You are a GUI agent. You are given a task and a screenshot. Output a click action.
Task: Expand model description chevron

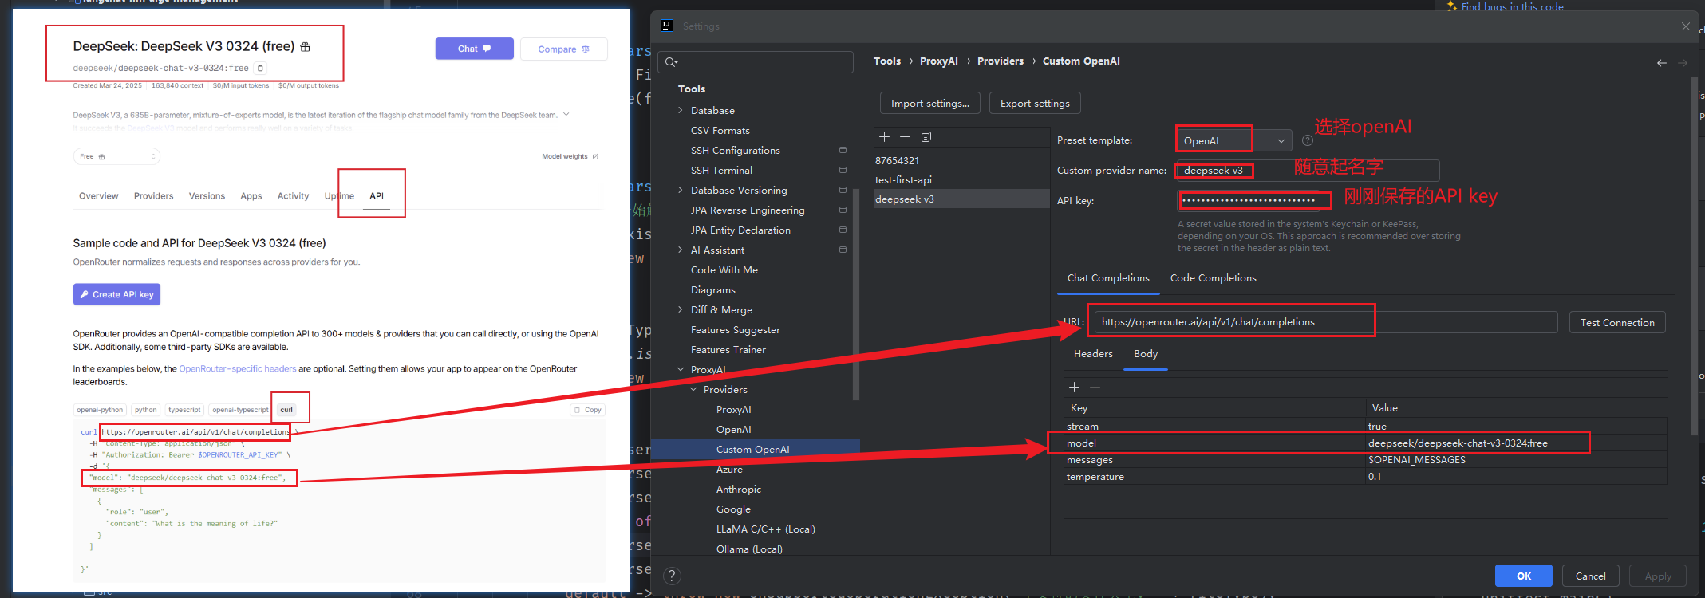pyautogui.click(x=566, y=114)
